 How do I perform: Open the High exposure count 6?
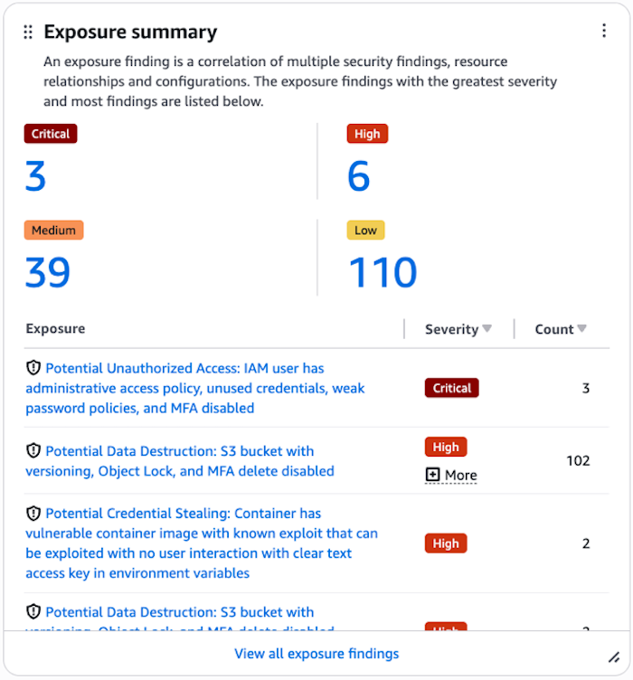358,176
